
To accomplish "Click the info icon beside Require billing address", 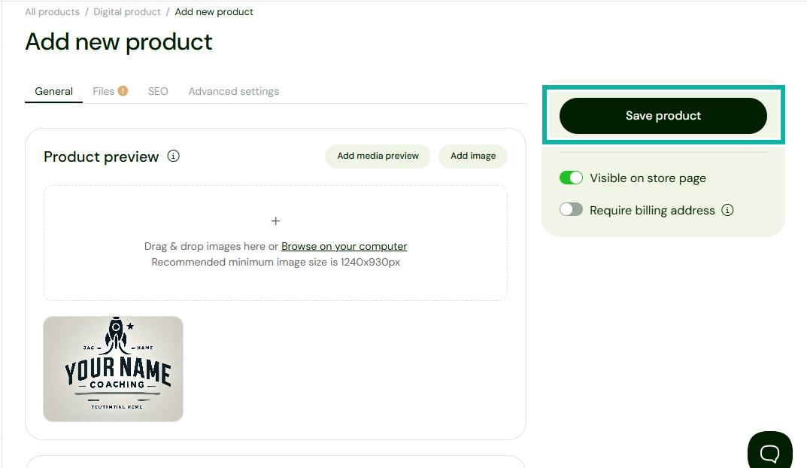I will [x=727, y=210].
